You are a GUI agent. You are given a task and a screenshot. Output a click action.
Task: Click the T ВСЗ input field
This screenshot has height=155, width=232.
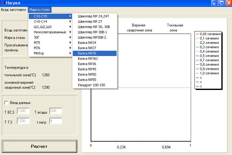pyautogui.click(x=23, y=111)
